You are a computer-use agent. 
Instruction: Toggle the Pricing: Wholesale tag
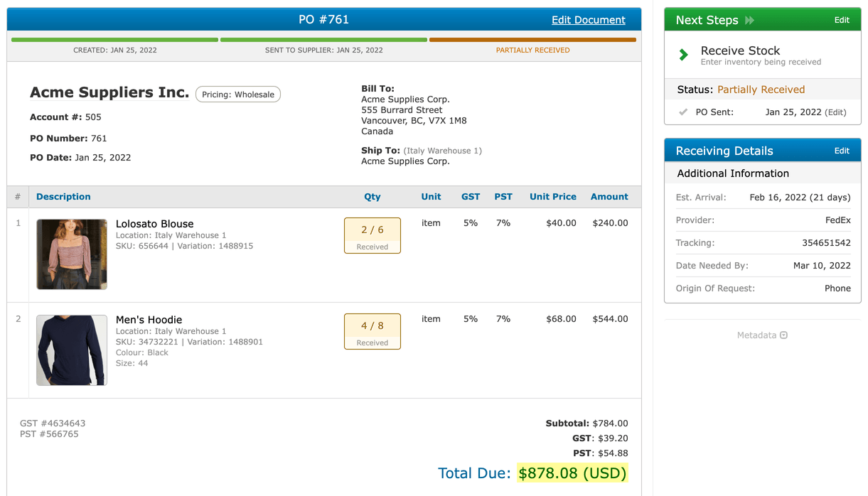(237, 94)
